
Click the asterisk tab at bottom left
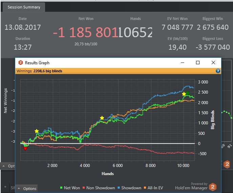point(5,188)
